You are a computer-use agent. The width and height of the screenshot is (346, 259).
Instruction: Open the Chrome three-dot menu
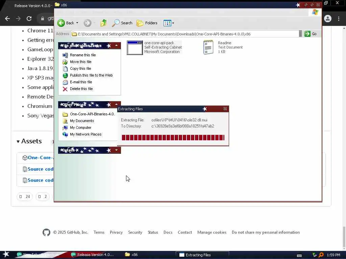click(x=339, y=19)
